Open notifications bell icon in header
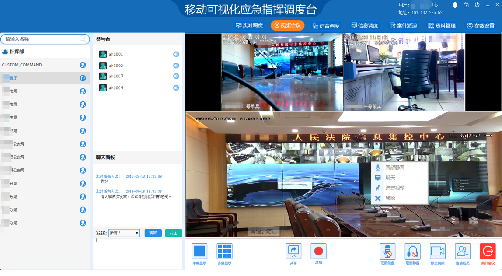The height and width of the screenshot is (276, 502). (x=455, y=5)
